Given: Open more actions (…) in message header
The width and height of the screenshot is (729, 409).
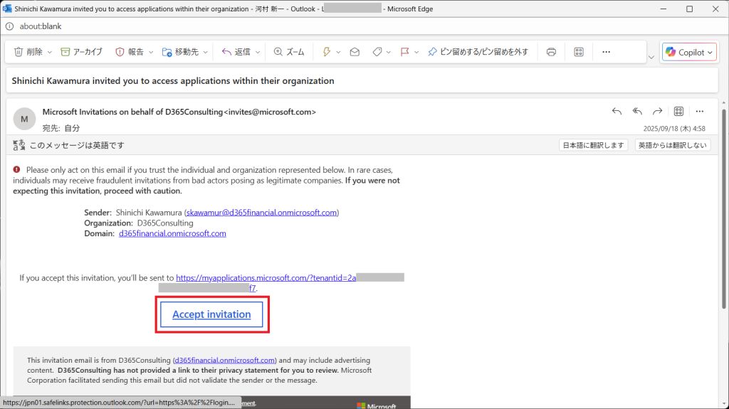Looking at the screenshot, I should point(699,112).
